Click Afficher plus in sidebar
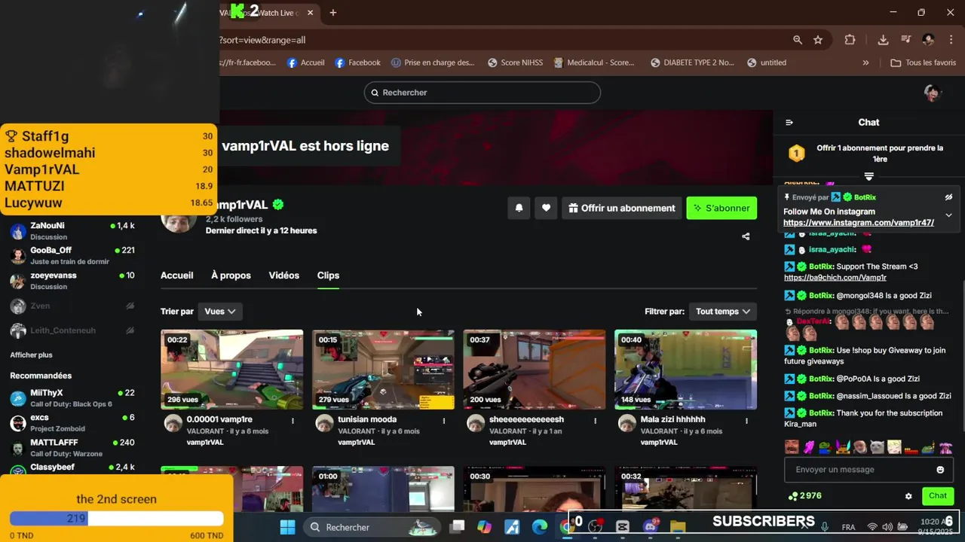This screenshot has width=965, height=542. click(x=31, y=355)
